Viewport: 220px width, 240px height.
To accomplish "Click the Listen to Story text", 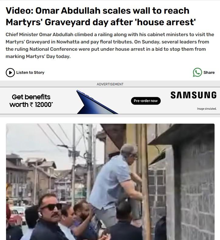I will click(30, 72).
